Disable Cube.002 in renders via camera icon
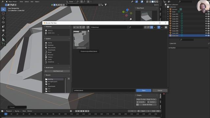 point(209,16)
